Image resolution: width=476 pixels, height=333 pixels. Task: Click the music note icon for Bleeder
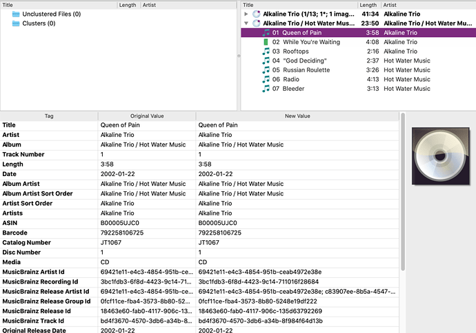click(x=266, y=89)
